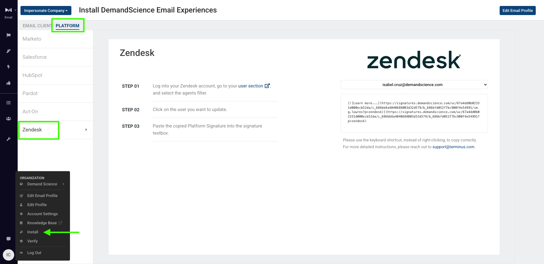Expand the Demand Science organization submenu
This screenshot has height=264, width=544.
(x=42, y=184)
